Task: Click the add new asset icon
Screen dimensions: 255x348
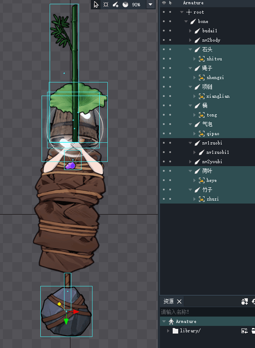Action: [x=244, y=301]
